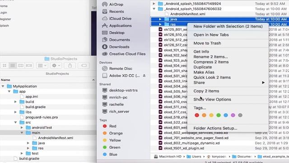Go to Applications in the sidebar
This screenshot has width=289, height=163.
coord(117,25)
